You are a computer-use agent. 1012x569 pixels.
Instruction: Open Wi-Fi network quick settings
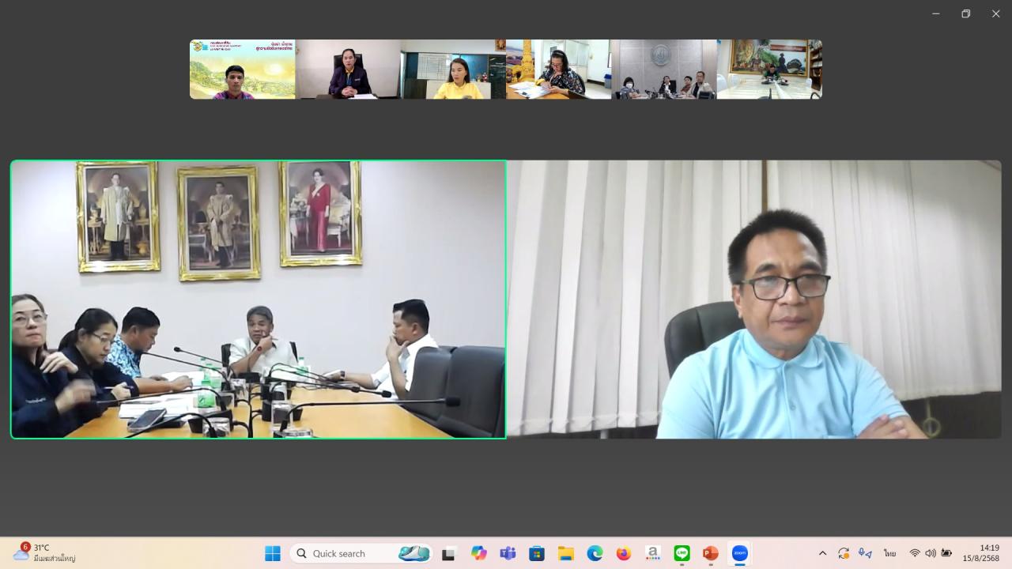[x=915, y=553]
